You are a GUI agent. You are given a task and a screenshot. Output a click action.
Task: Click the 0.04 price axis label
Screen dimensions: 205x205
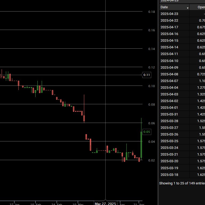coord(152,142)
